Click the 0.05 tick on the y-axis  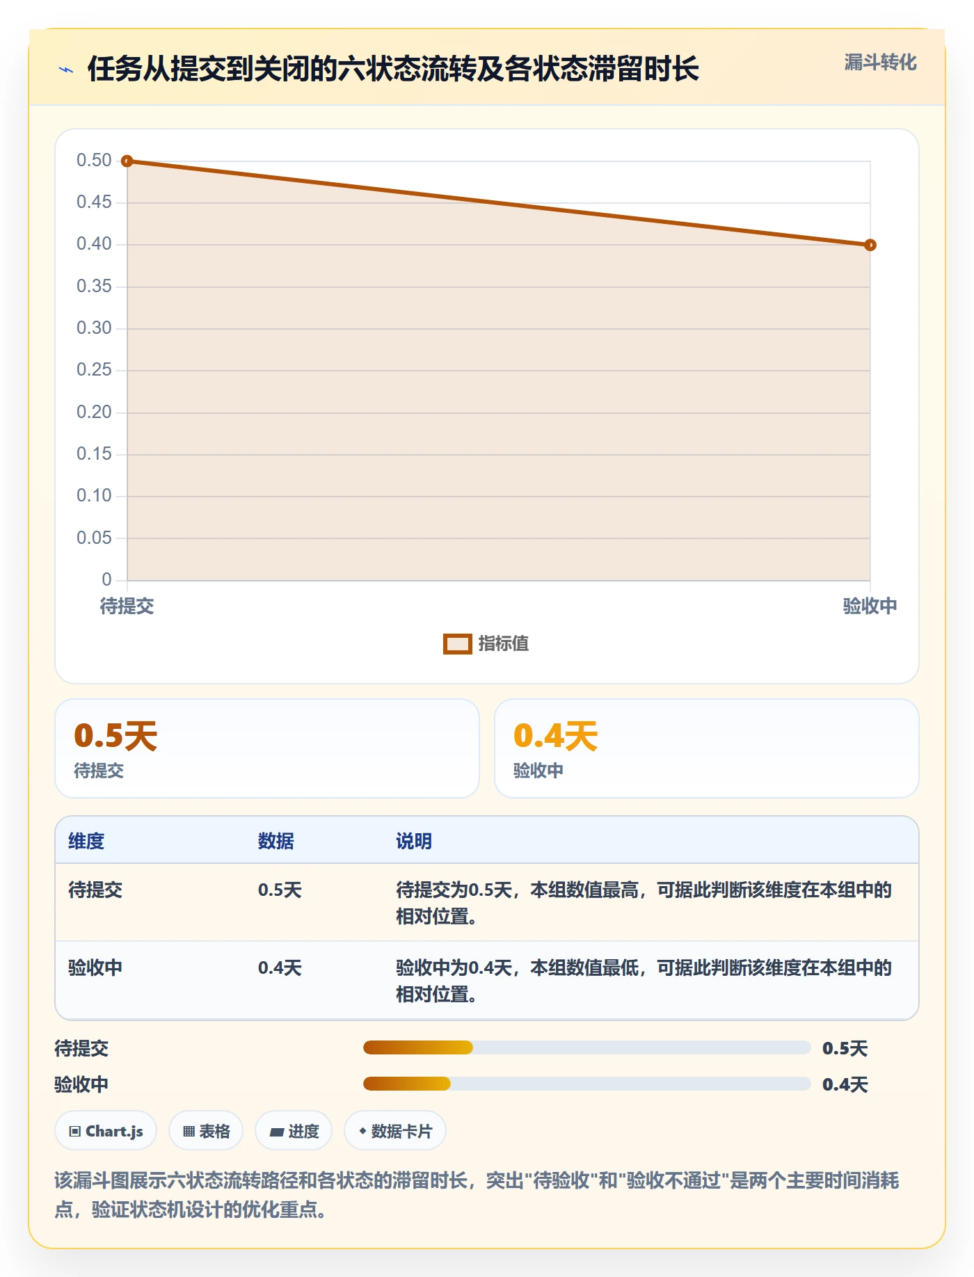coord(94,538)
